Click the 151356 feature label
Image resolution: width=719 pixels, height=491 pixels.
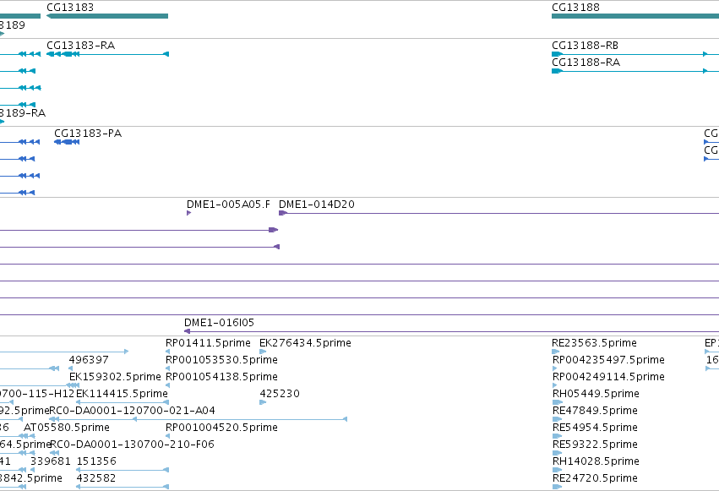tap(96, 461)
